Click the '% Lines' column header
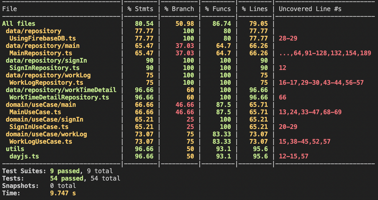This screenshot has width=378, height=200. (255, 9)
